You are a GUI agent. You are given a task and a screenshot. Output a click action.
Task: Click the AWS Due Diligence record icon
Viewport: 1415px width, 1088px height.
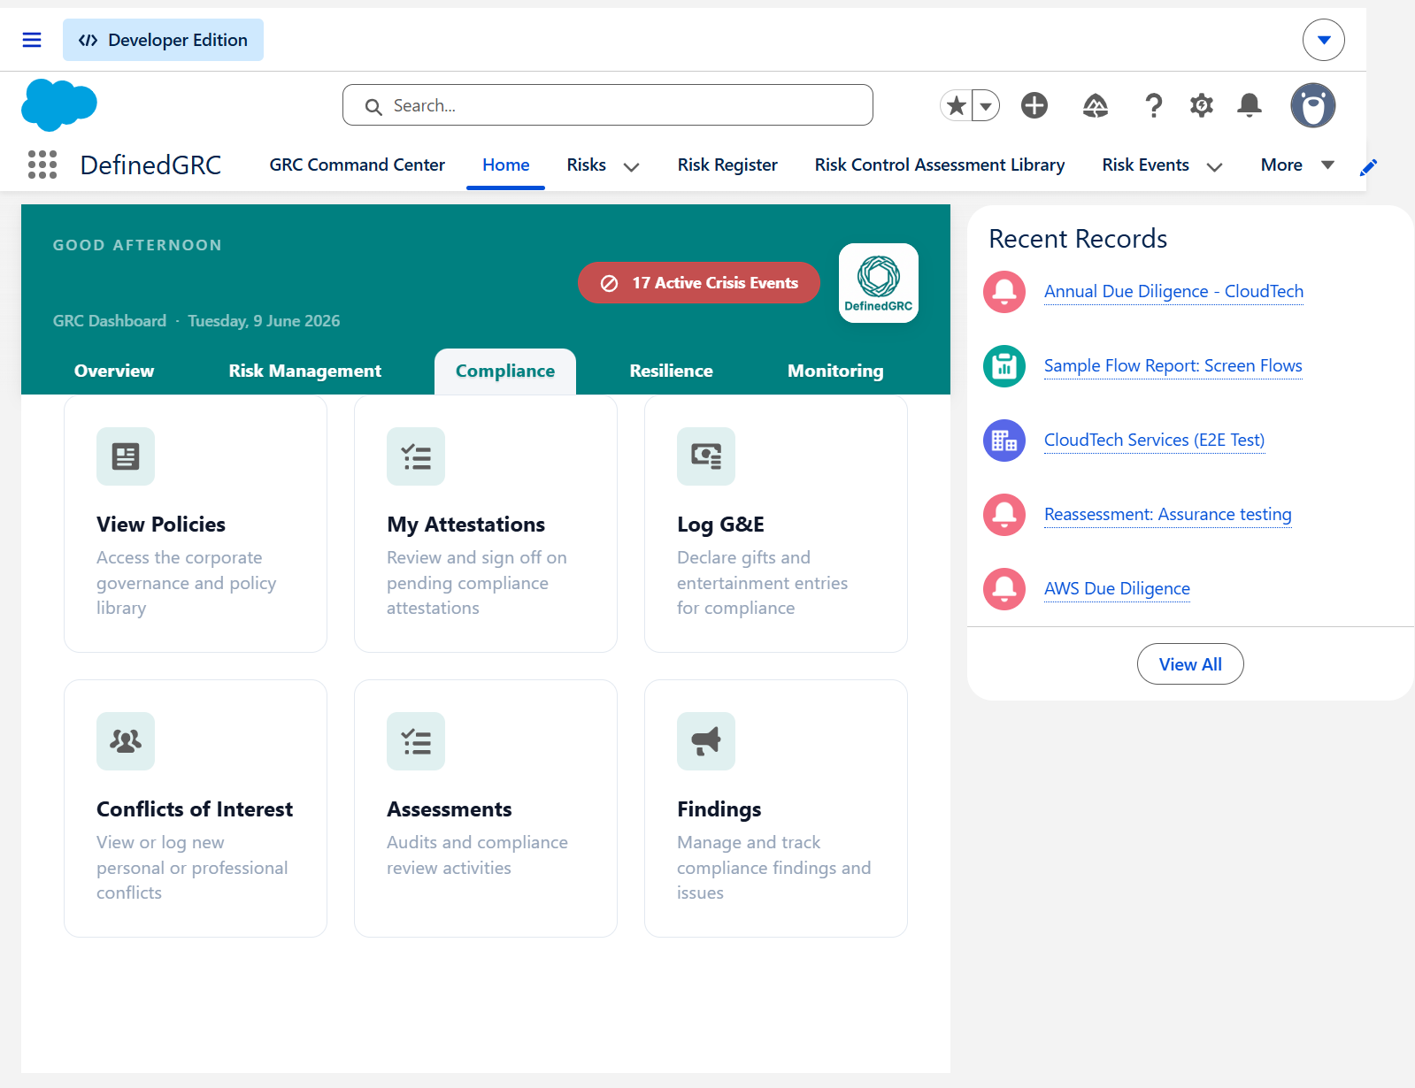[x=1004, y=589]
